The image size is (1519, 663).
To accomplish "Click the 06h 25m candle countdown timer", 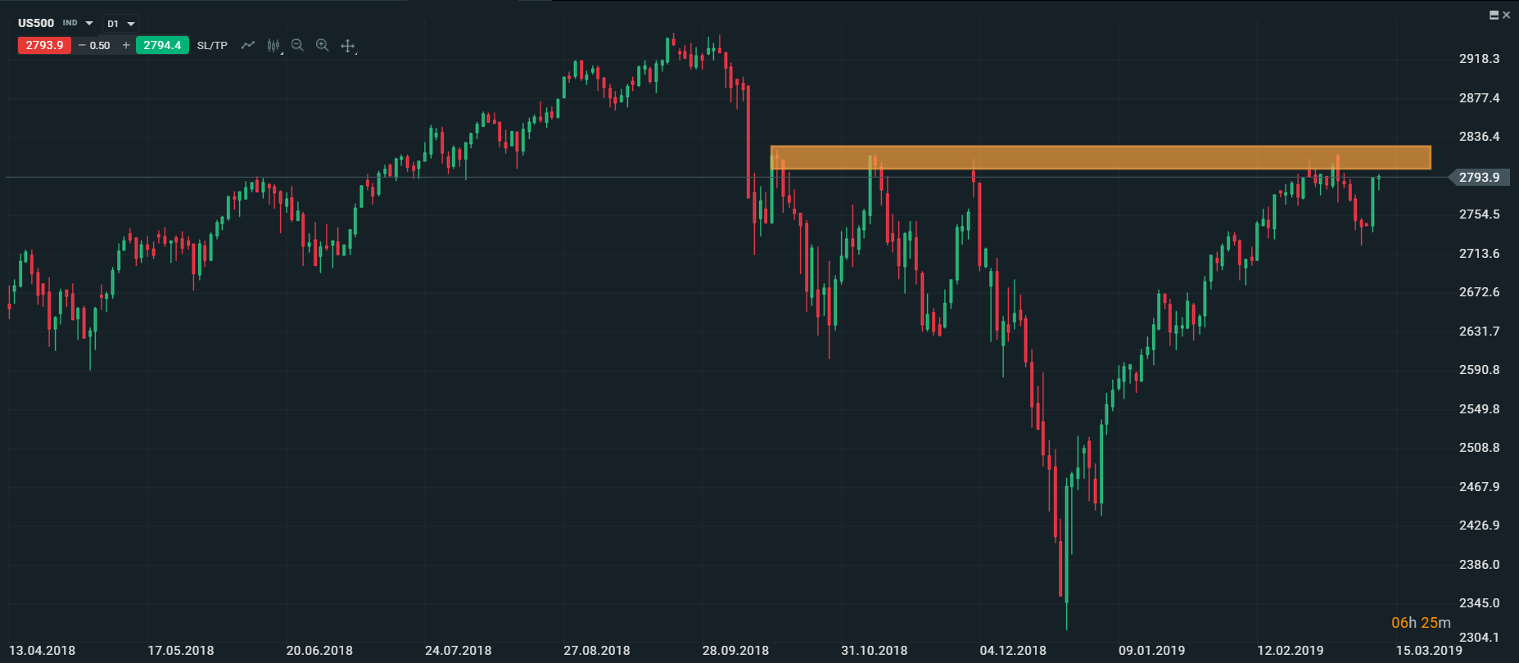I will 1421,623.
